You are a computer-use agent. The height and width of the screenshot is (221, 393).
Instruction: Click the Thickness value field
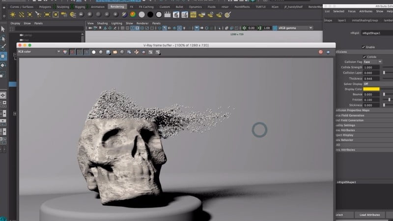point(371,78)
